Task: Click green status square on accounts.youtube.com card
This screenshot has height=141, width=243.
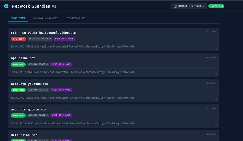Action: pos(216,100)
